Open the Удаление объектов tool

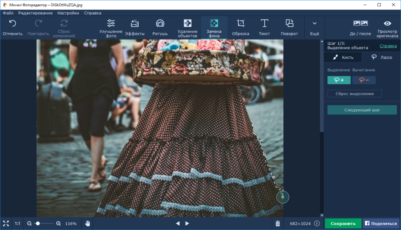(x=187, y=27)
